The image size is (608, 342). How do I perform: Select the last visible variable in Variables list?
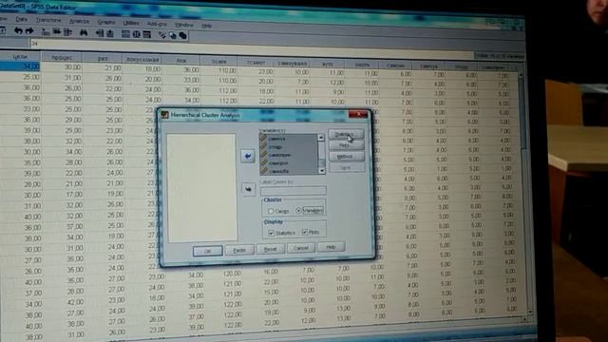pyautogui.click(x=289, y=171)
